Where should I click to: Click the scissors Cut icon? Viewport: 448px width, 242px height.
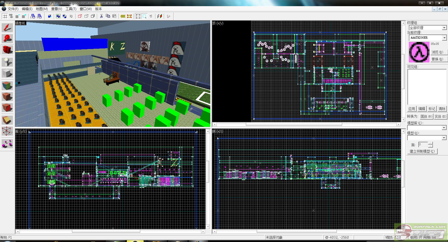click(x=101, y=16)
